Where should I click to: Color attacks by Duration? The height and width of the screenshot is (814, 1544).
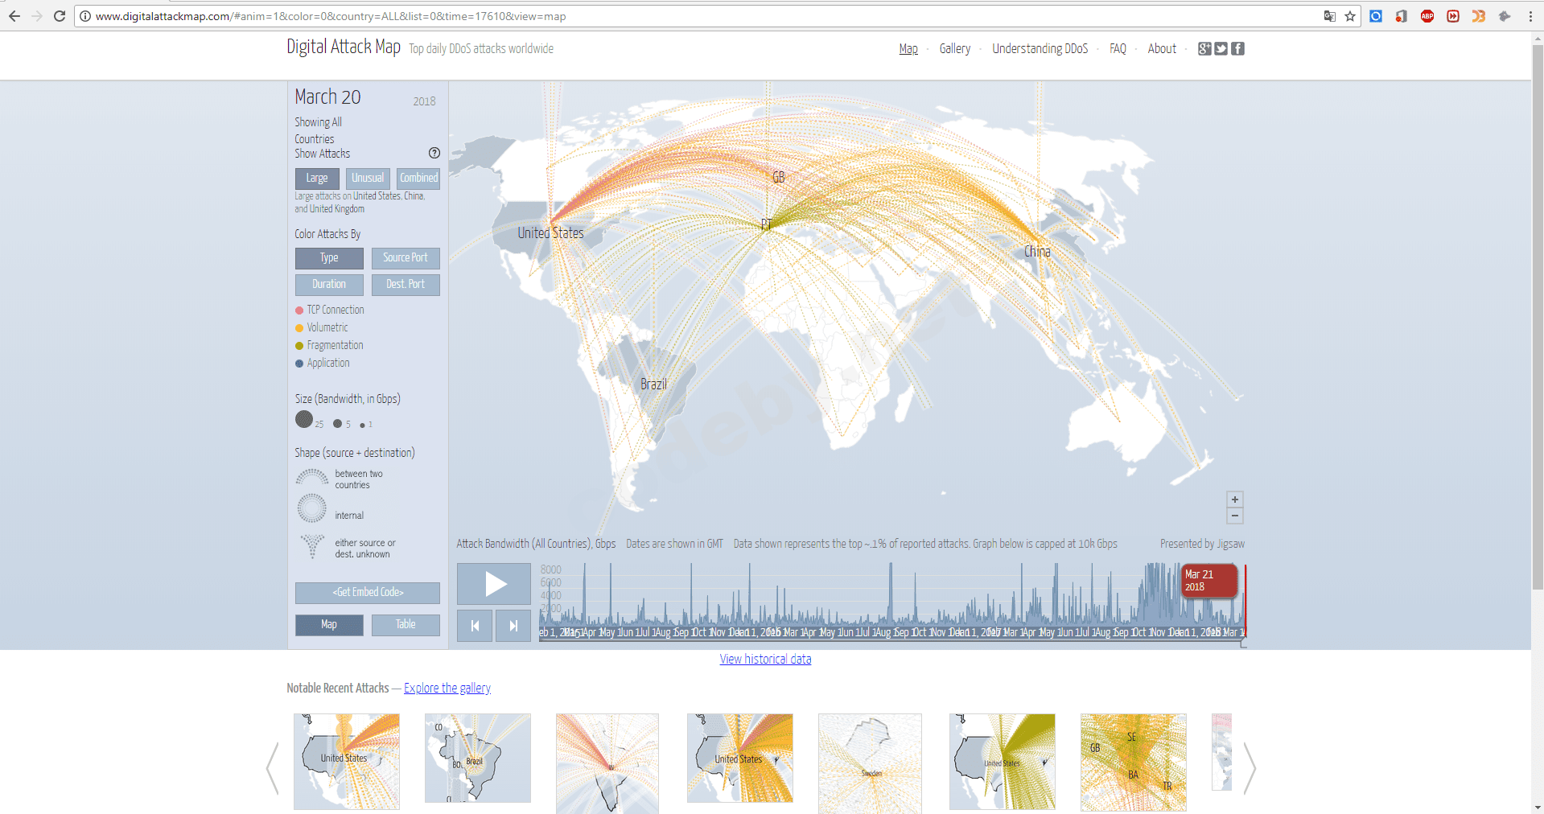click(329, 285)
